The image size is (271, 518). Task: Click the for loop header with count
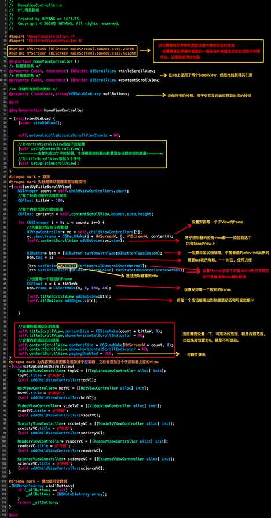(61, 222)
